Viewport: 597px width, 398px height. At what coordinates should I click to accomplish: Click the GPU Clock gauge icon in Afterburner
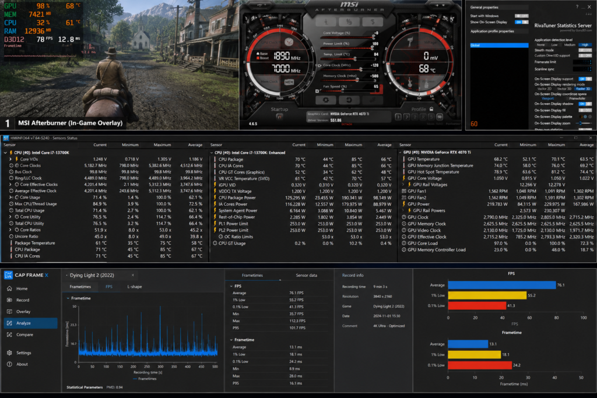coord(289,41)
